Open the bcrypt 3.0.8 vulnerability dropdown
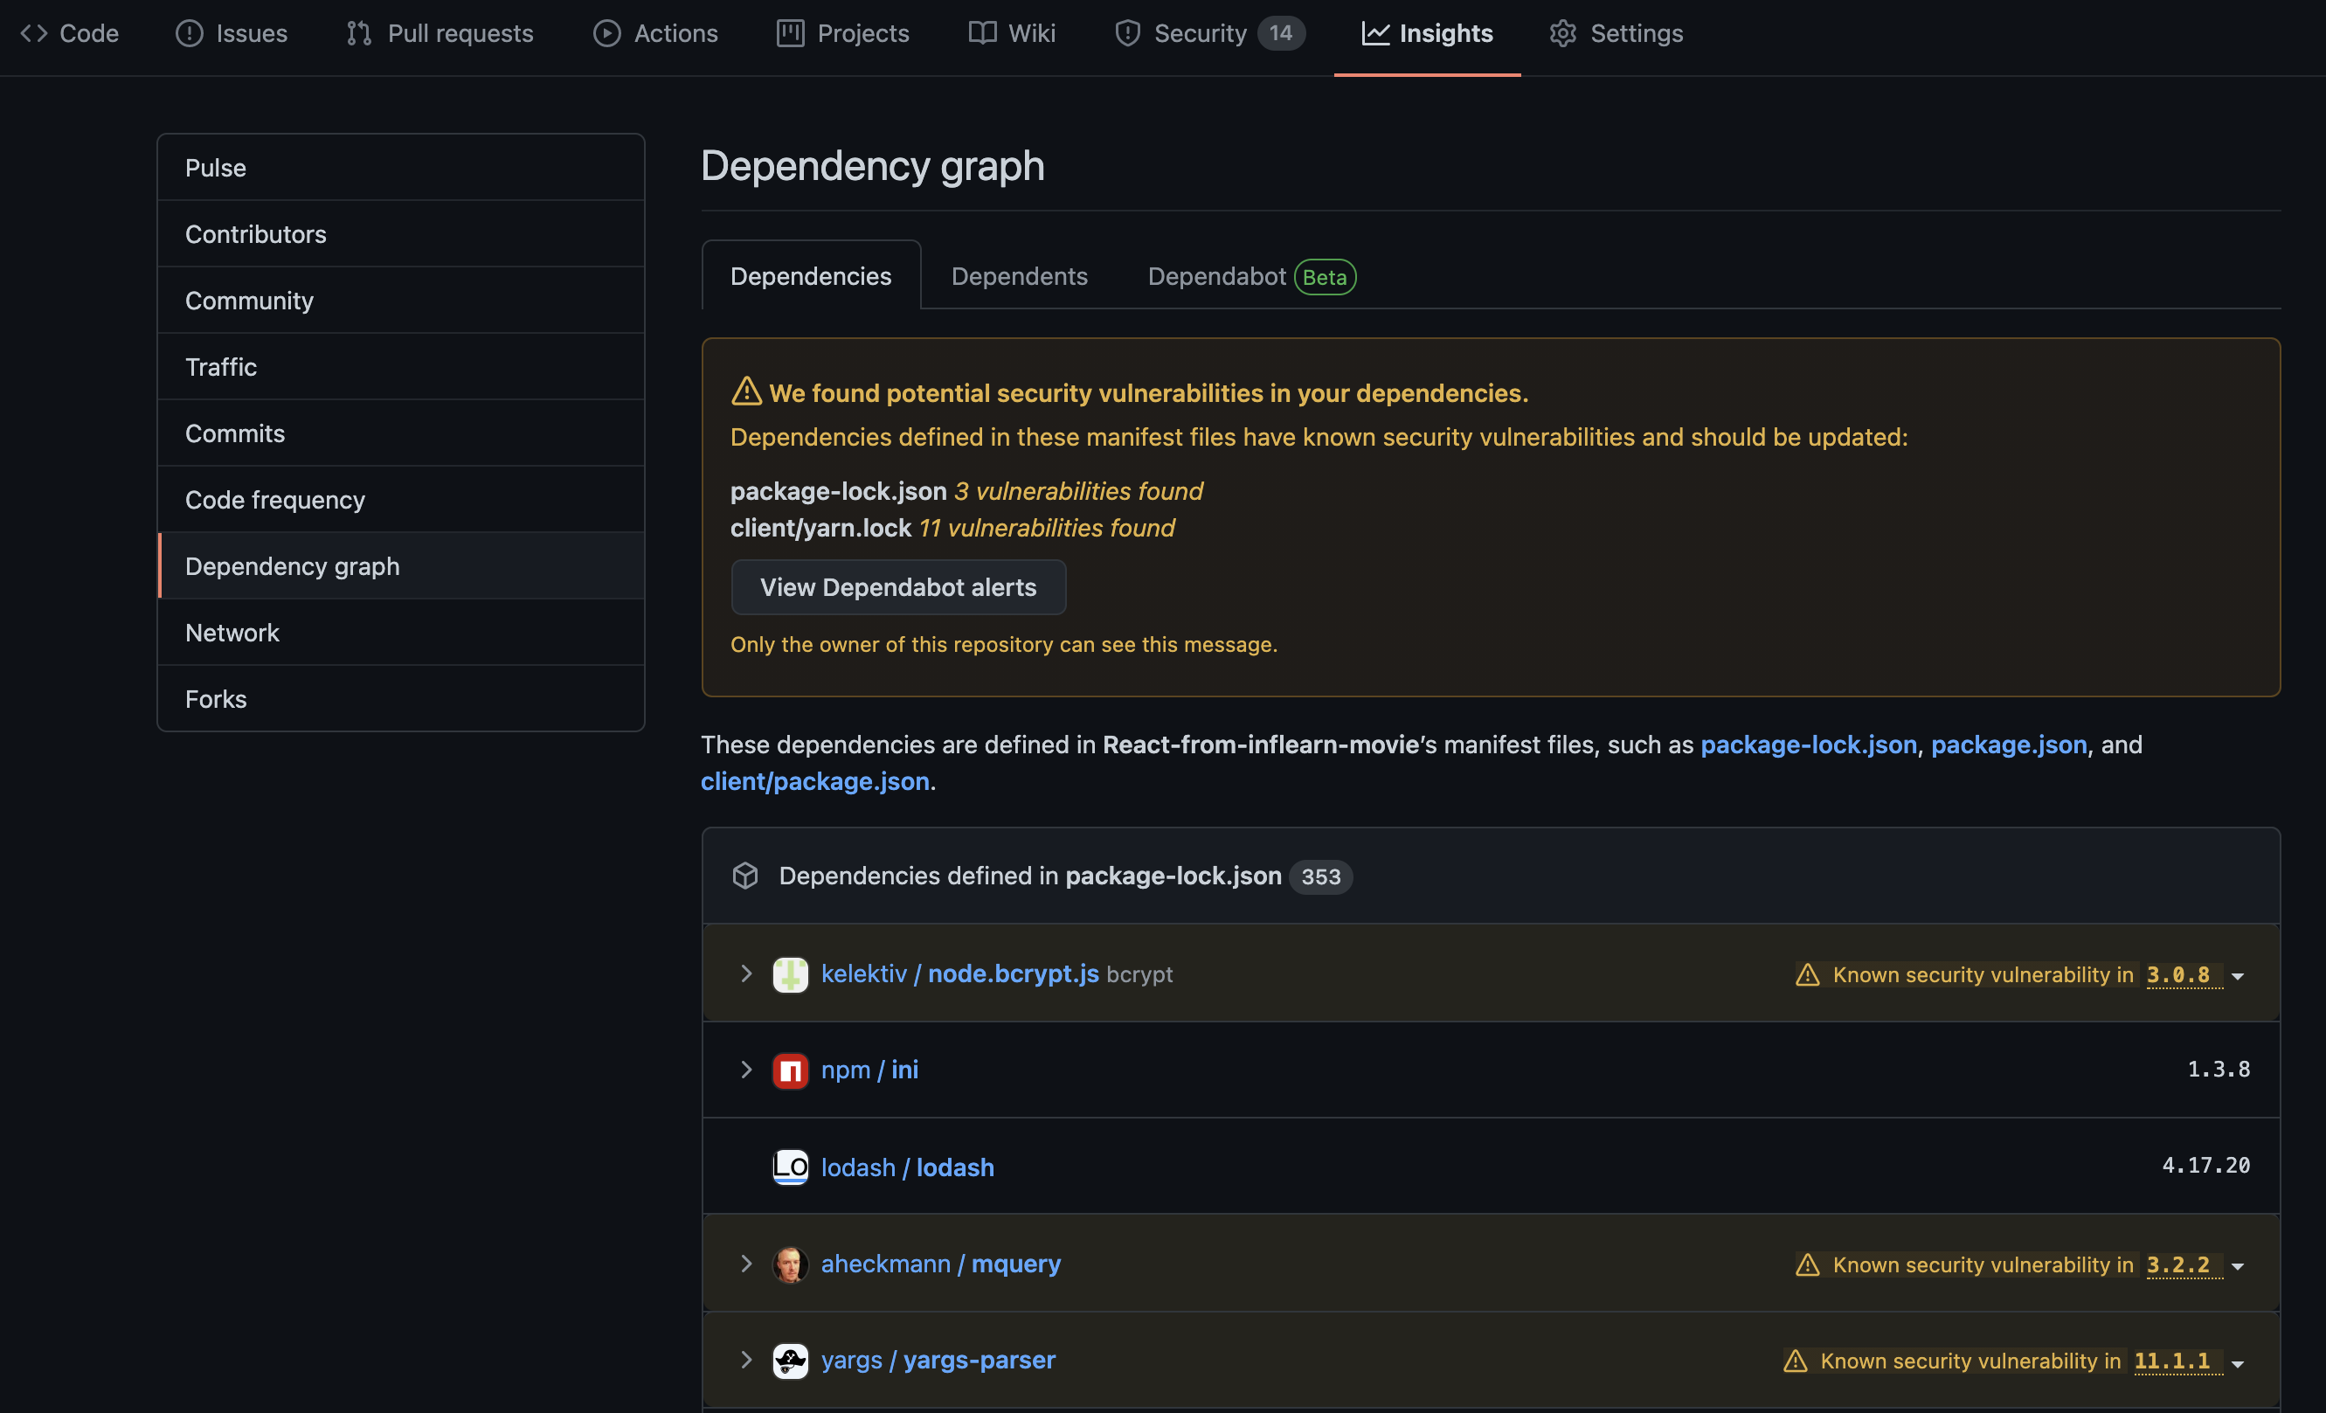 coord(2236,976)
